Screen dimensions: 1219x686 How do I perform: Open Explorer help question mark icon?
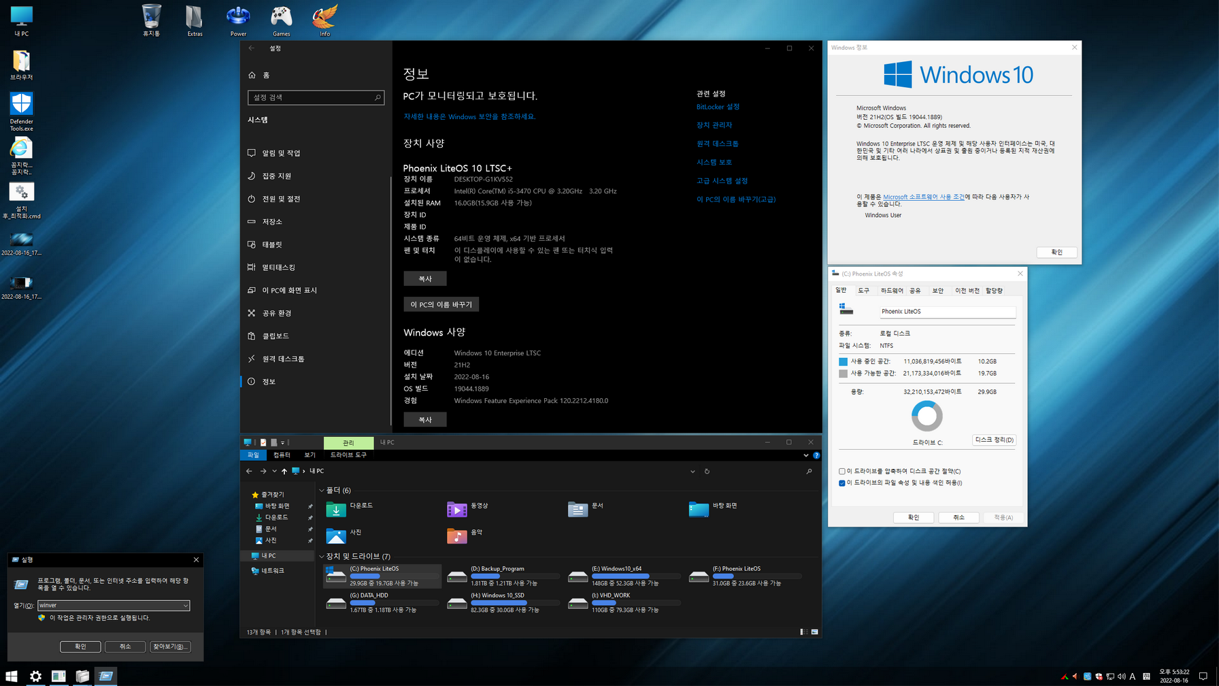[x=816, y=455]
